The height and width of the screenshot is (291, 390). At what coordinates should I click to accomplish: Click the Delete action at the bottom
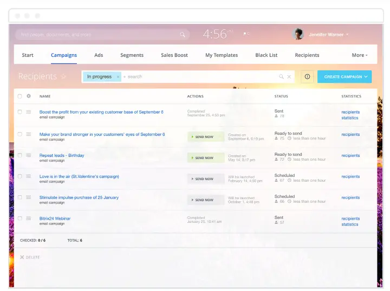[x=30, y=257]
